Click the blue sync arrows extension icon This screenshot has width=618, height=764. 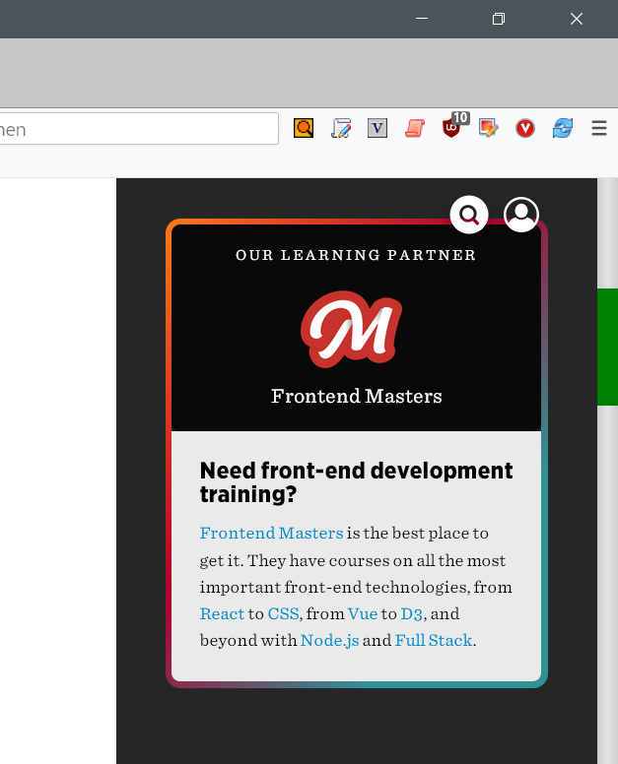[x=563, y=128]
